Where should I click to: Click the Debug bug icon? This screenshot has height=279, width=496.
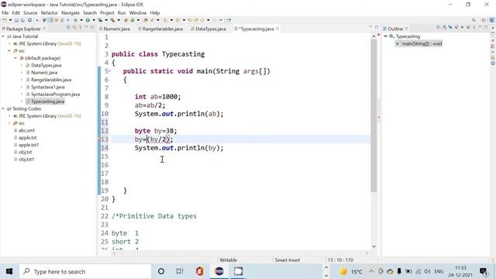(x=75, y=20)
